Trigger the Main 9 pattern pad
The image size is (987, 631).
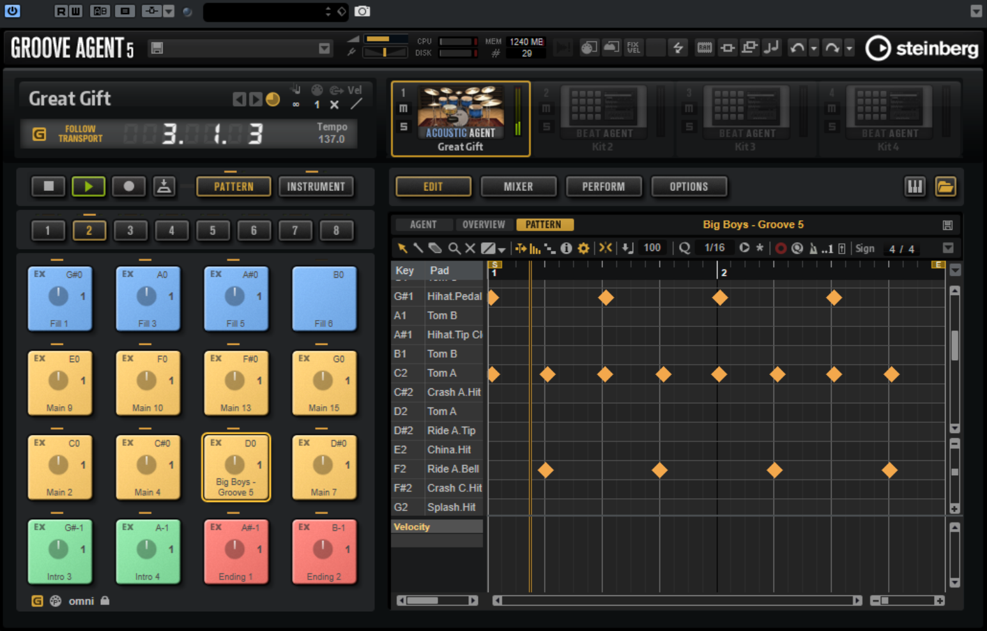[x=59, y=383]
